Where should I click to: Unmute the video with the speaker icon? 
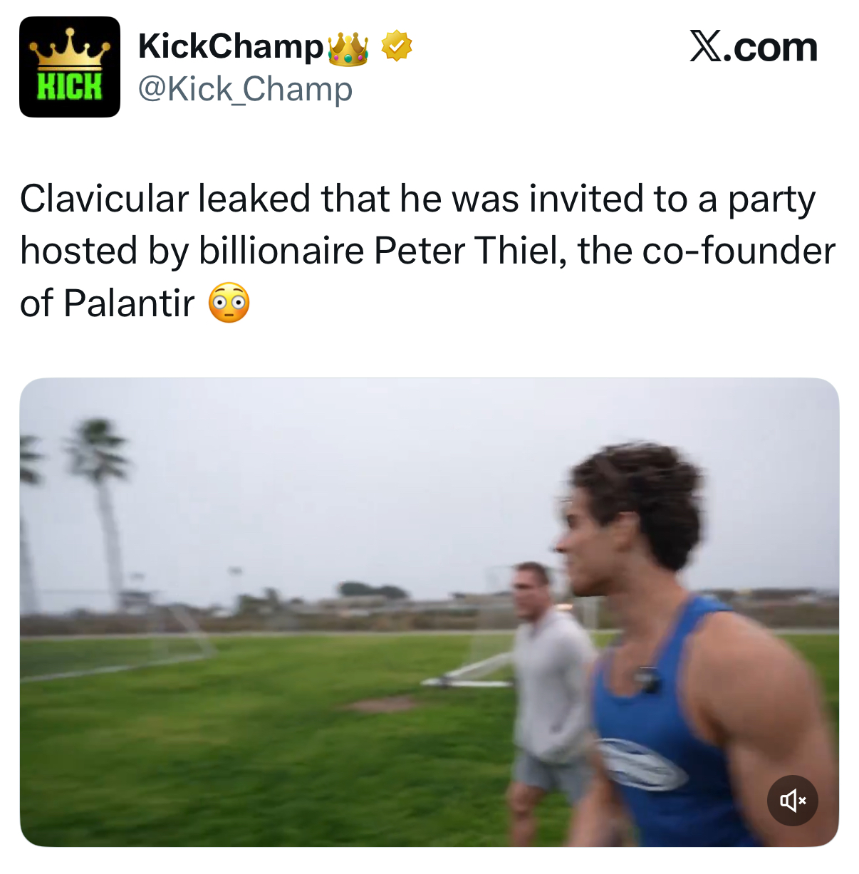point(792,801)
